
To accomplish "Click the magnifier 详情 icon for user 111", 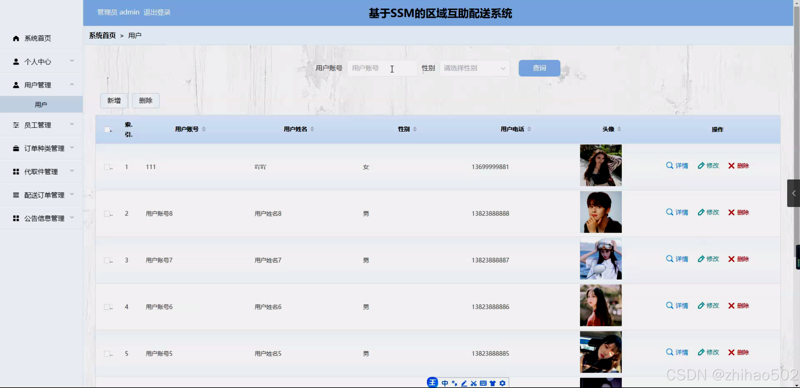I will [x=669, y=165].
